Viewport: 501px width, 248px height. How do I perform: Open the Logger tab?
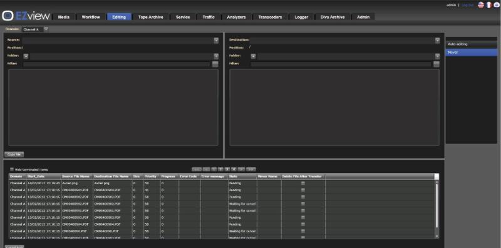[301, 17]
